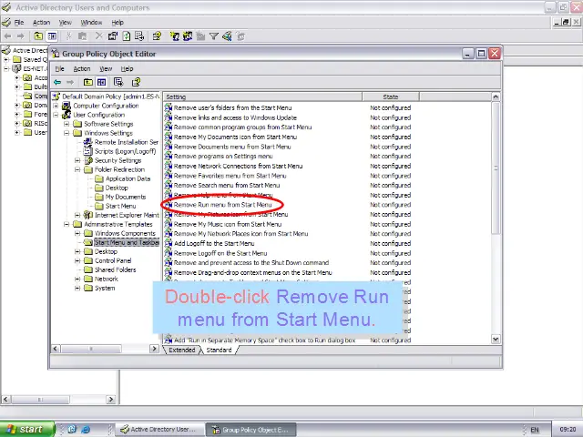This screenshot has height=437, width=583.
Task: Click Group Policy Object Editor taskbar button
Action: [x=251, y=430]
